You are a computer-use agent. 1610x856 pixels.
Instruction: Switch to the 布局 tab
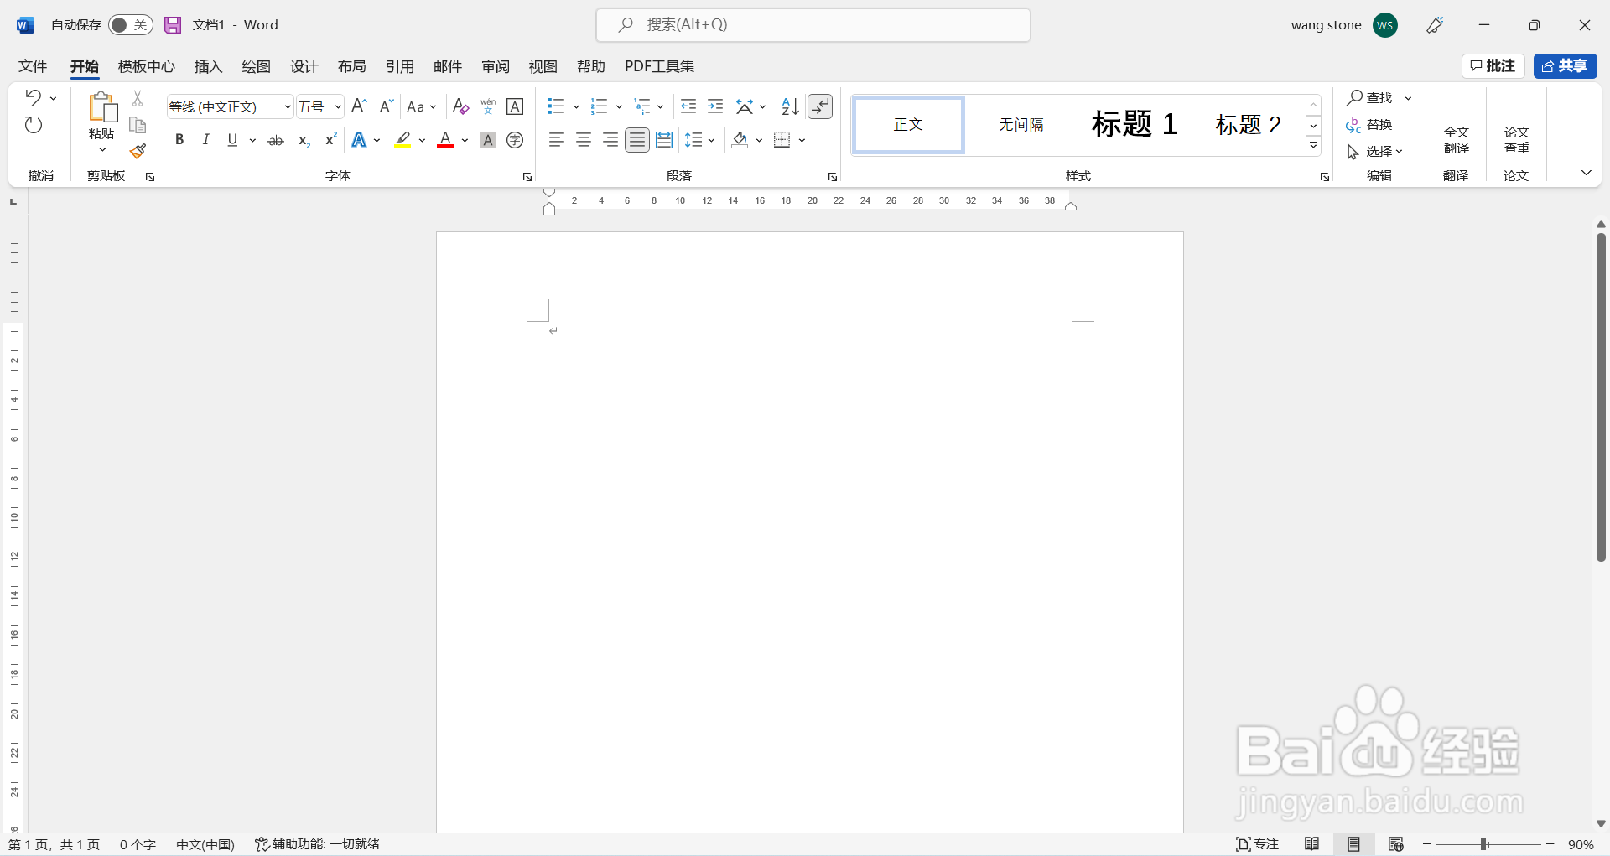click(x=351, y=66)
